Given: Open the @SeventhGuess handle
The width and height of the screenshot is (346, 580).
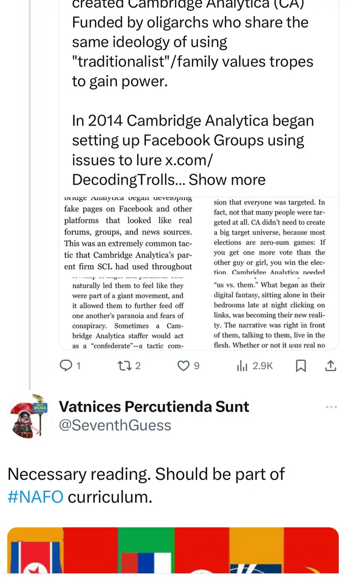Looking at the screenshot, I should click(115, 425).
